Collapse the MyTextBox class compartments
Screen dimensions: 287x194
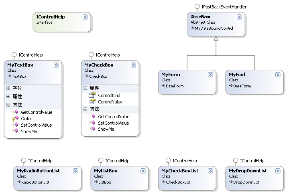pos(56,65)
